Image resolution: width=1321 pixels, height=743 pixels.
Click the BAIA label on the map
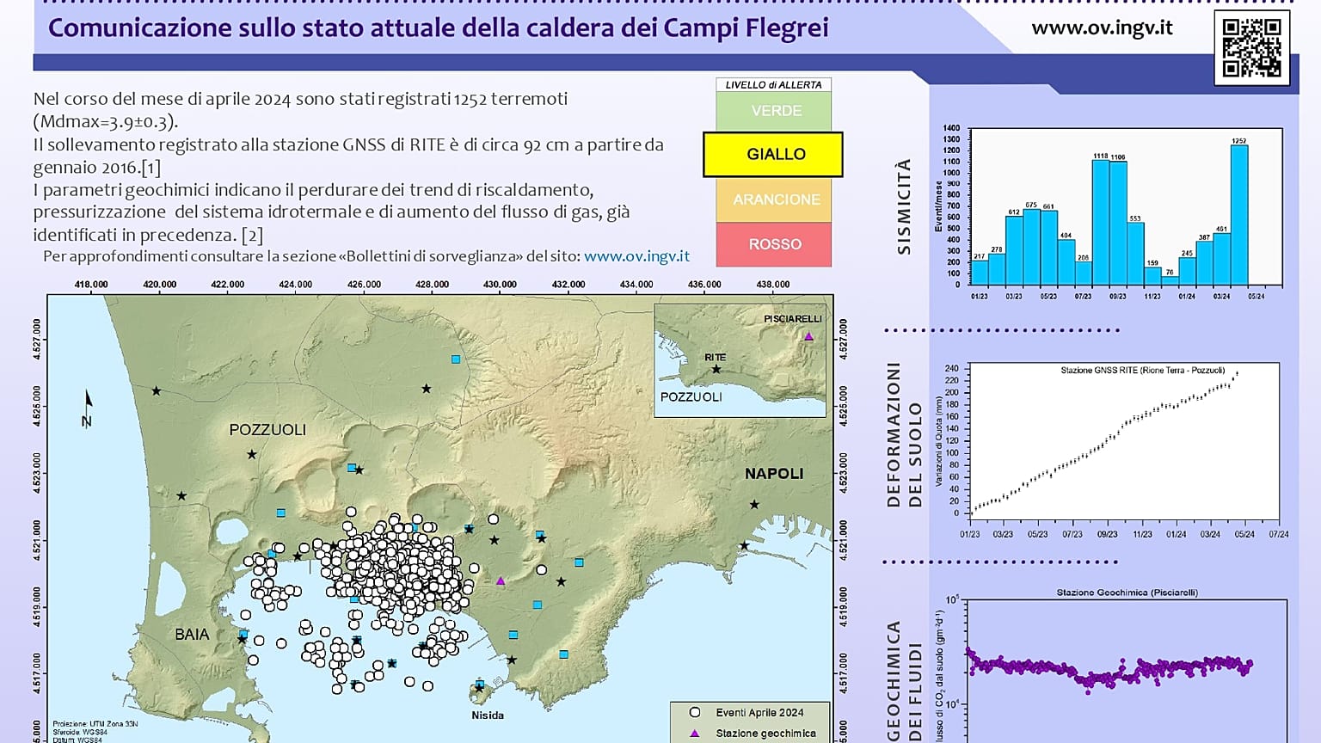coord(192,635)
